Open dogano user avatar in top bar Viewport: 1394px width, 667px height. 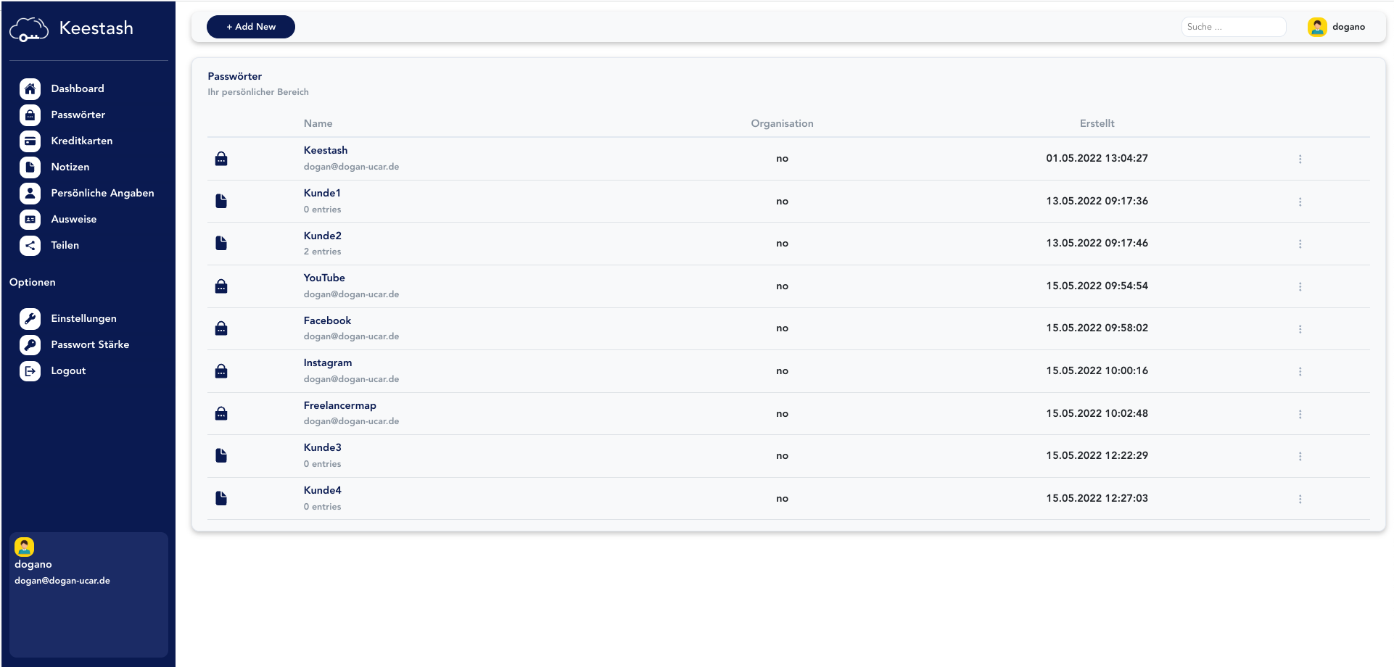pyautogui.click(x=1317, y=27)
